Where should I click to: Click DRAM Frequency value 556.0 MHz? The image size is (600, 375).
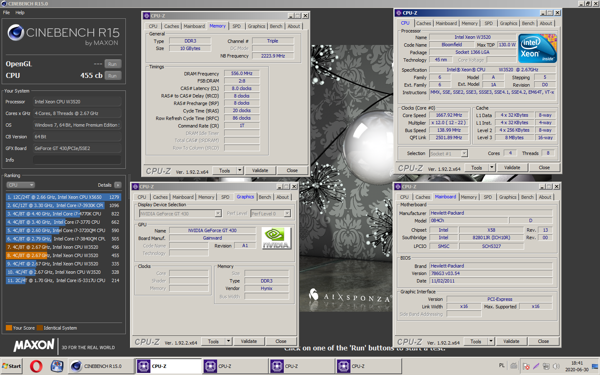pyautogui.click(x=242, y=73)
